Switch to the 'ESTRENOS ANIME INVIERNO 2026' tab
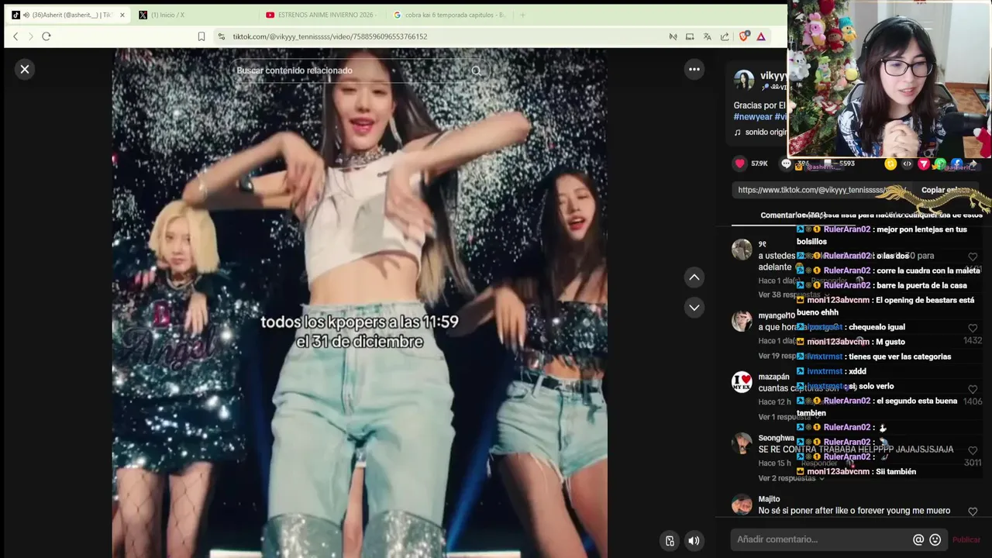 tap(322, 15)
